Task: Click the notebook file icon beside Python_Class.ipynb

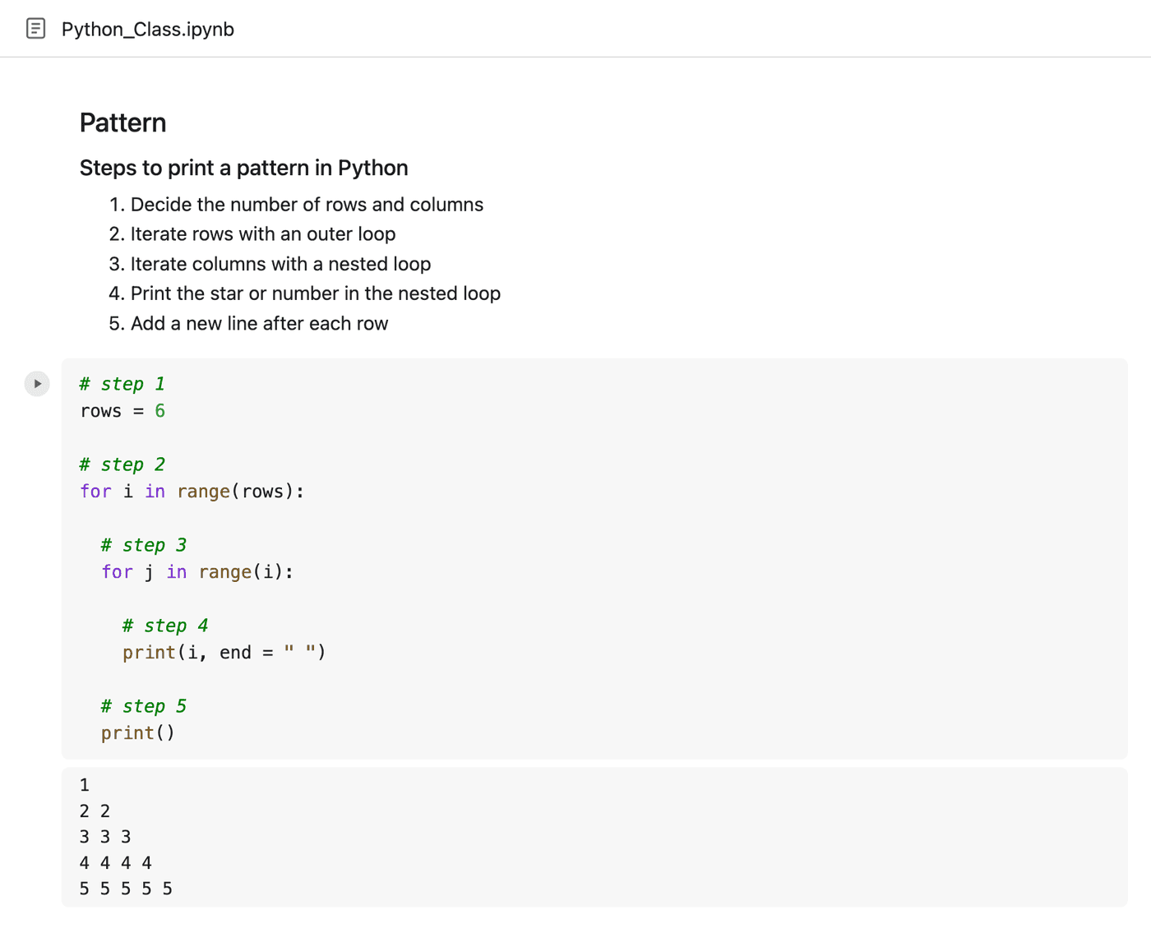Action: click(35, 29)
